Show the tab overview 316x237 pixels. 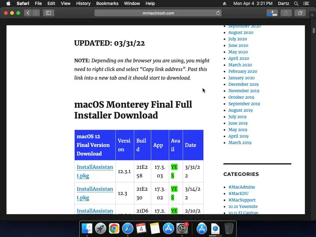tap(300, 13)
